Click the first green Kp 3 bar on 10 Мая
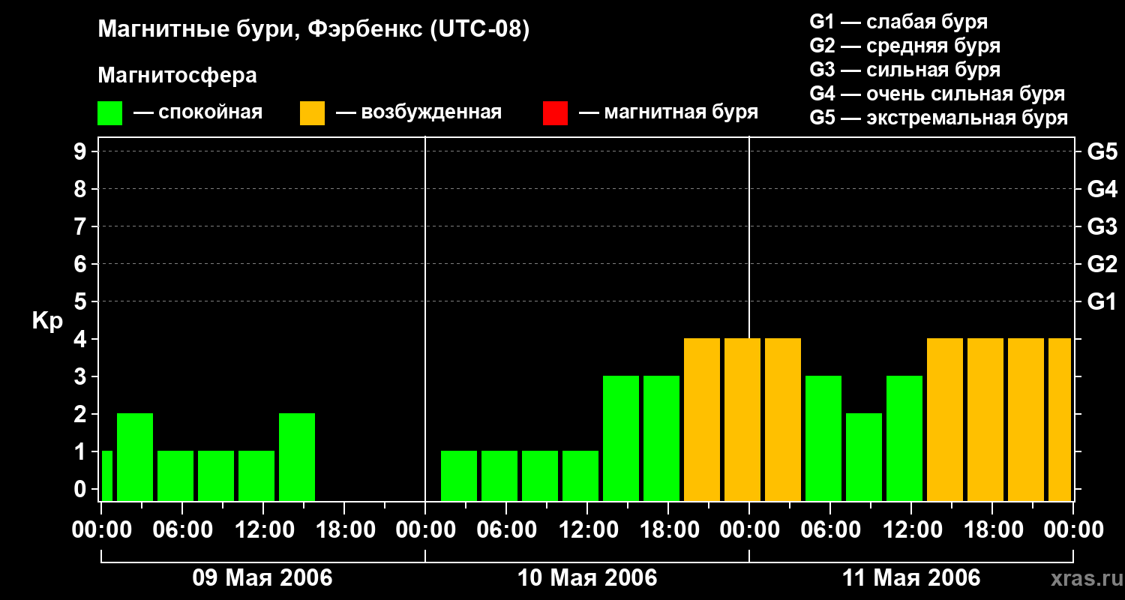This screenshot has width=1125, height=600. pos(621,438)
